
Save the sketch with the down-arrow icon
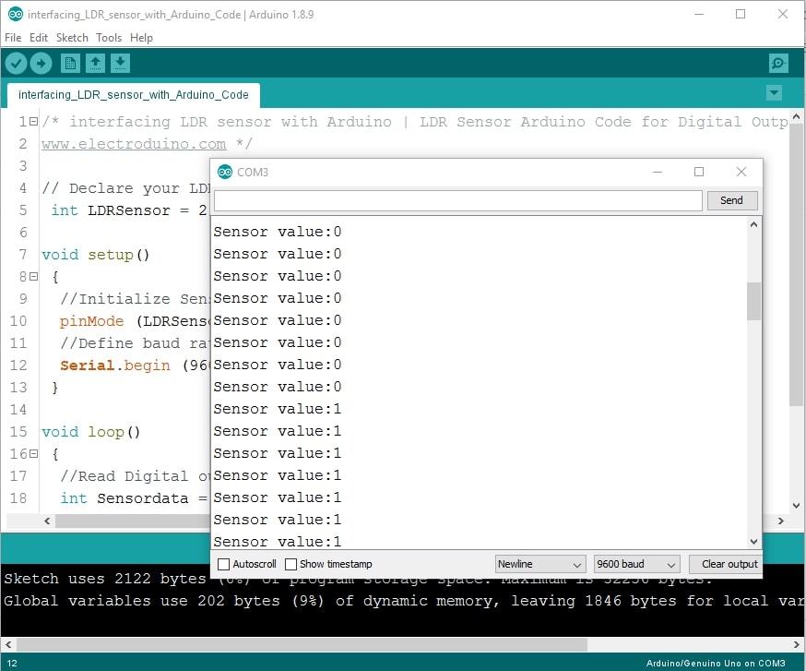[x=120, y=64]
